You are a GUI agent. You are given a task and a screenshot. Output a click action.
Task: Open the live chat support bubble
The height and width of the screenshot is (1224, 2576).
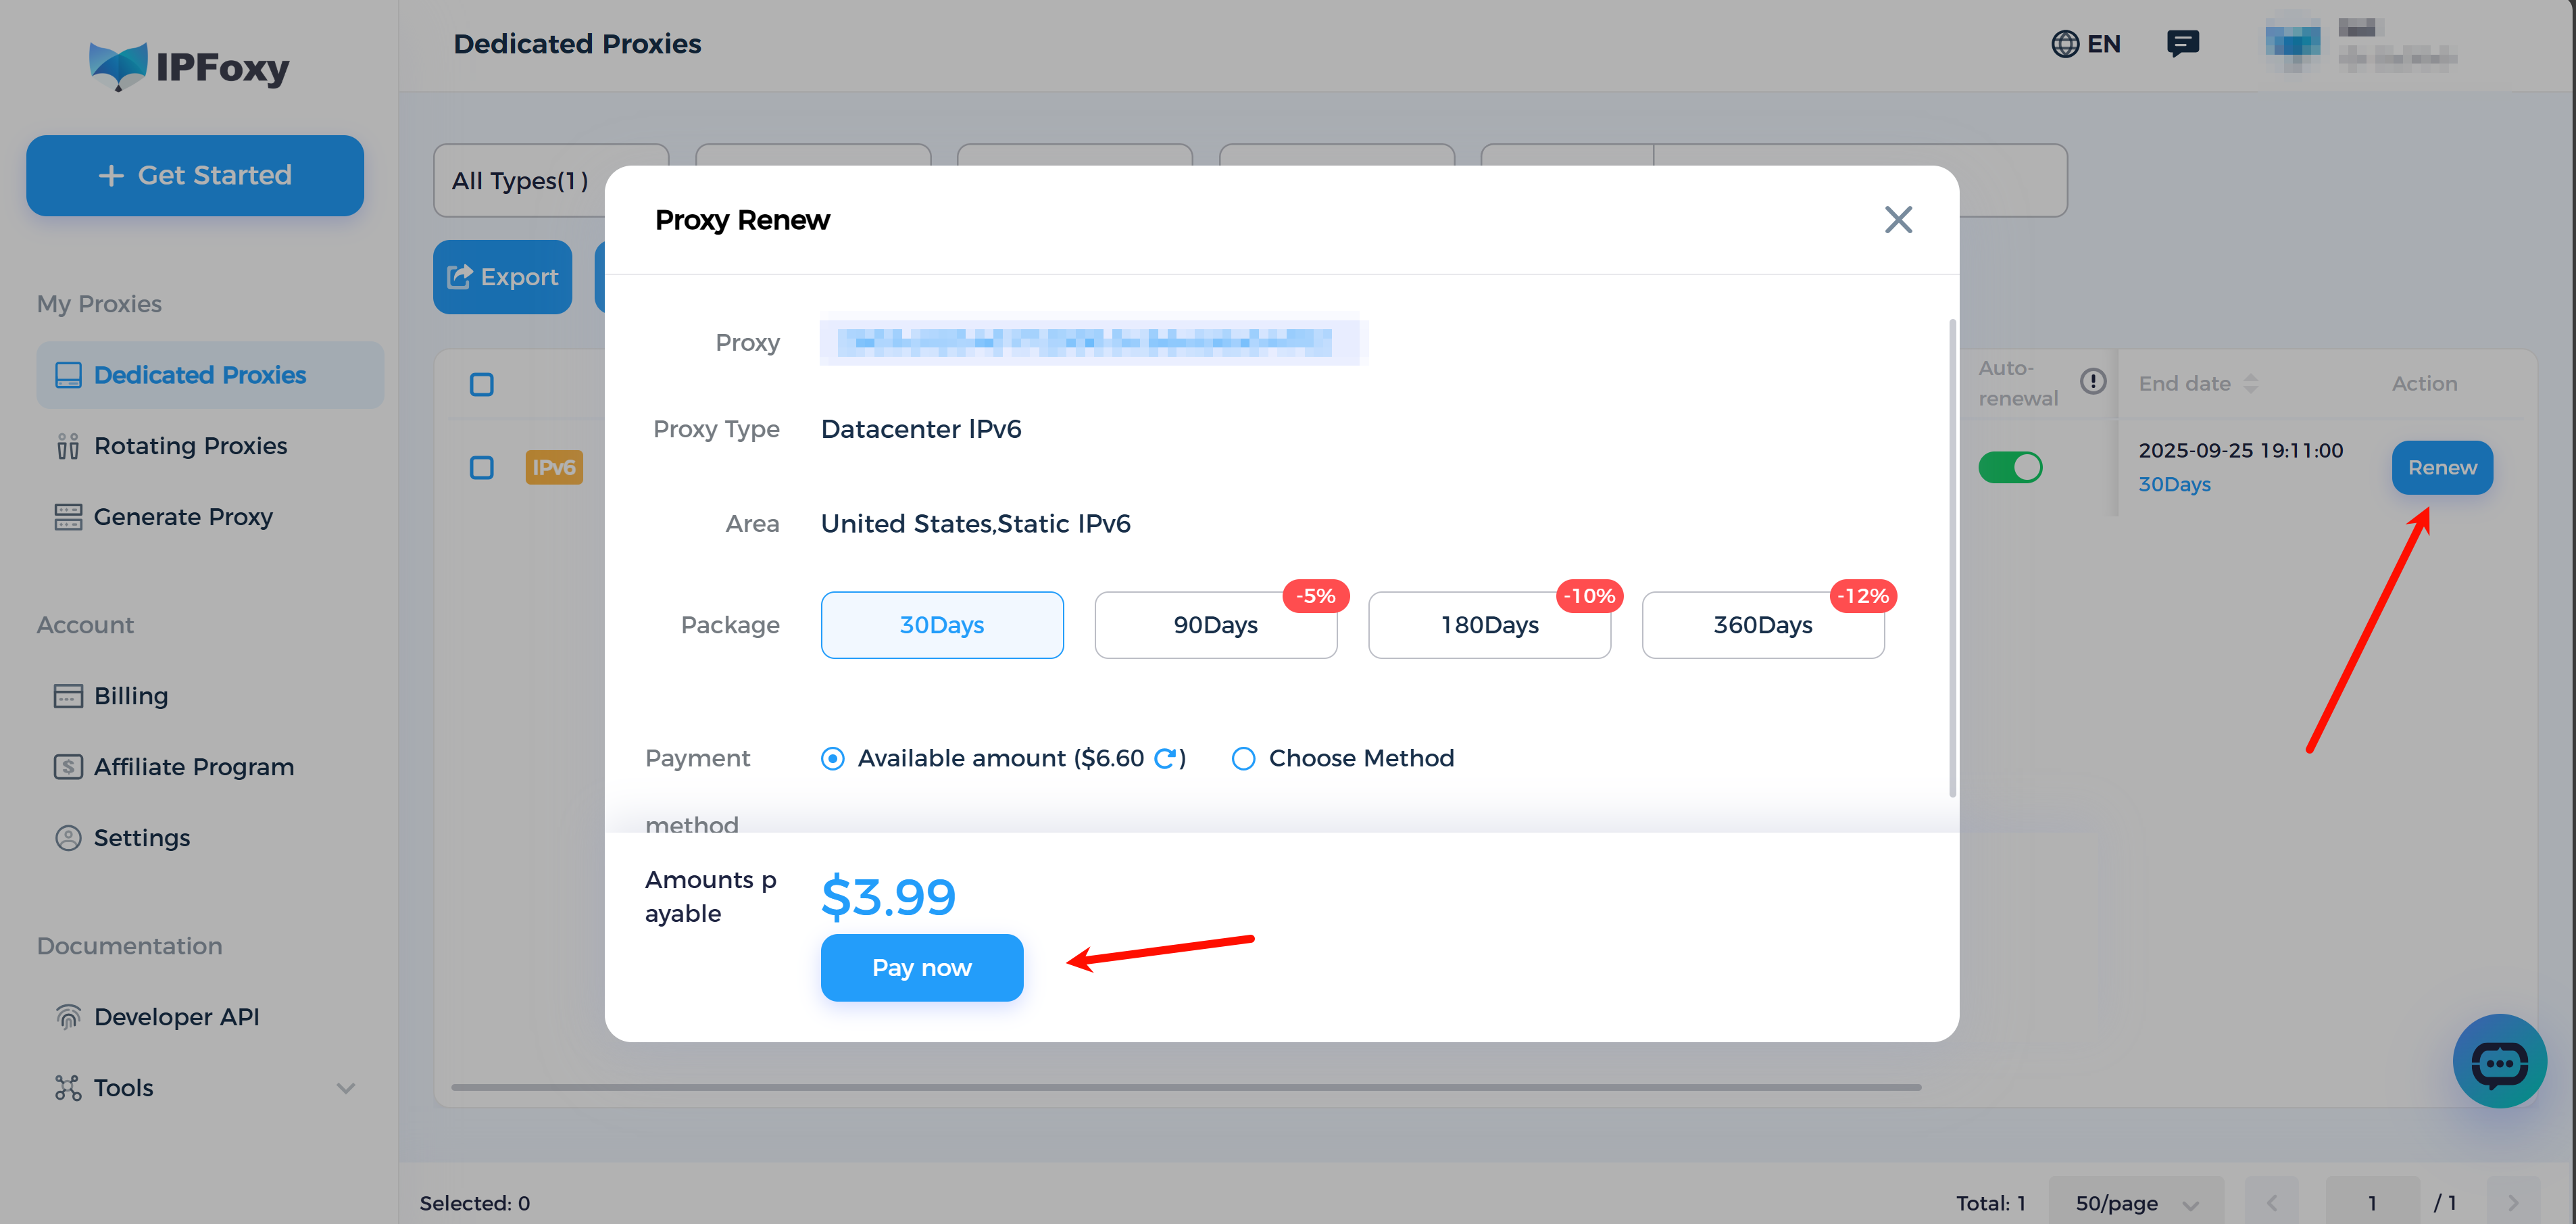(2499, 1061)
